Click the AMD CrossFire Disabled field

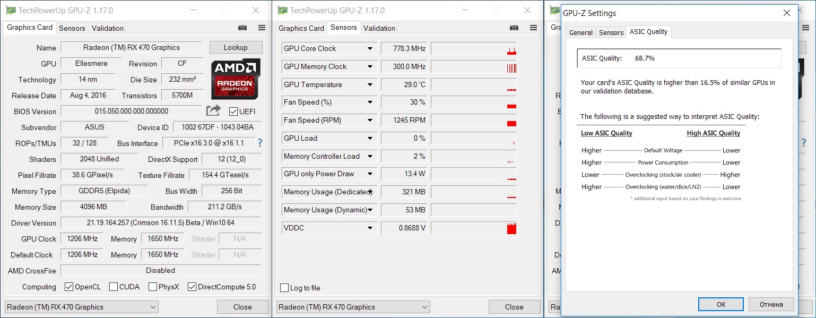point(161,270)
